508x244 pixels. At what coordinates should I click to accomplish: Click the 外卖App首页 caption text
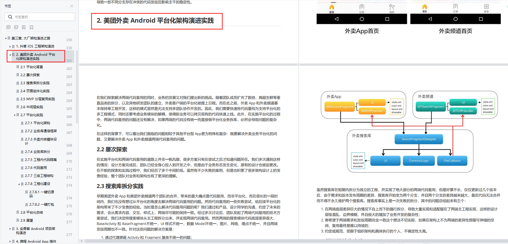tap(362, 31)
